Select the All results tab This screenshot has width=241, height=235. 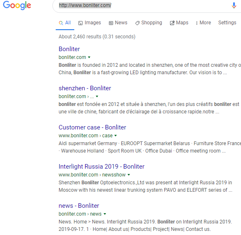coord(65,23)
